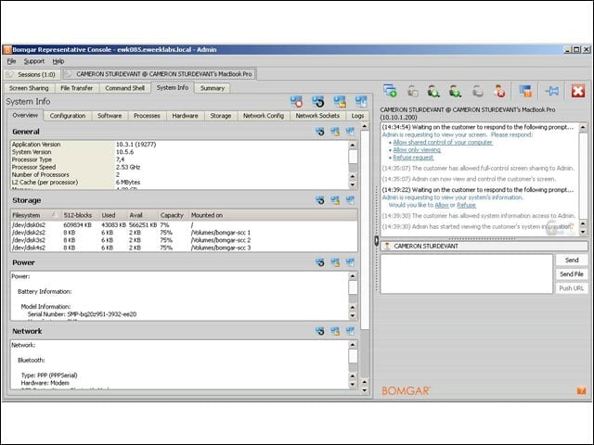Screen dimensions: 594x445
Task: Click the Send button
Action: pos(572,260)
